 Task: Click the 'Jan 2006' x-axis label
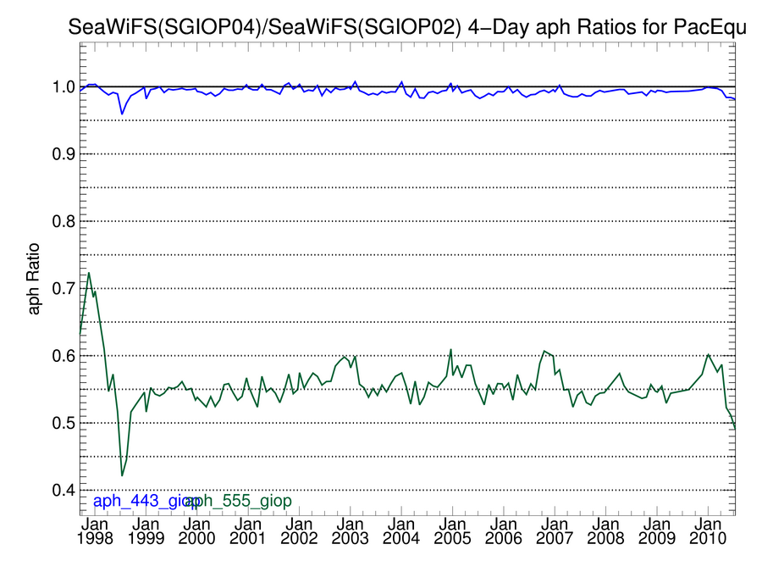click(x=504, y=531)
